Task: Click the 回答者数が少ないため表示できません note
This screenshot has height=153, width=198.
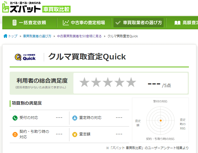Action: (x=41, y=87)
